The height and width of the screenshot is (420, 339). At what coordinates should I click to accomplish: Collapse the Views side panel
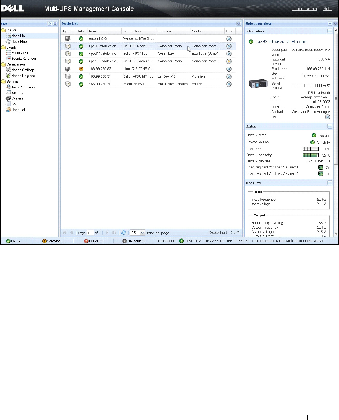pyautogui.click(x=50, y=23)
